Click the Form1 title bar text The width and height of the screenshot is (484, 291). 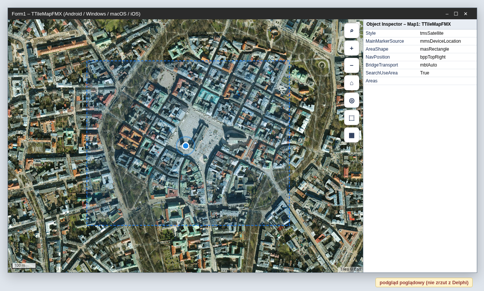pyautogui.click(x=76, y=14)
